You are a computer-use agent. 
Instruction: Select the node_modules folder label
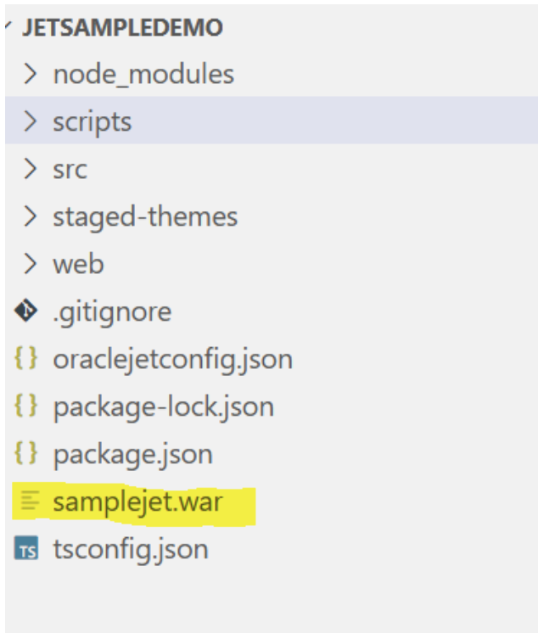coord(143,74)
